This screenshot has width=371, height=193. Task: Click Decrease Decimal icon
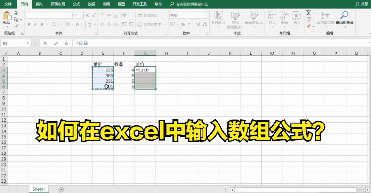click(205, 24)
